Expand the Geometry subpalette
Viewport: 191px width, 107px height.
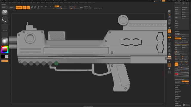[x=177, y=32]
